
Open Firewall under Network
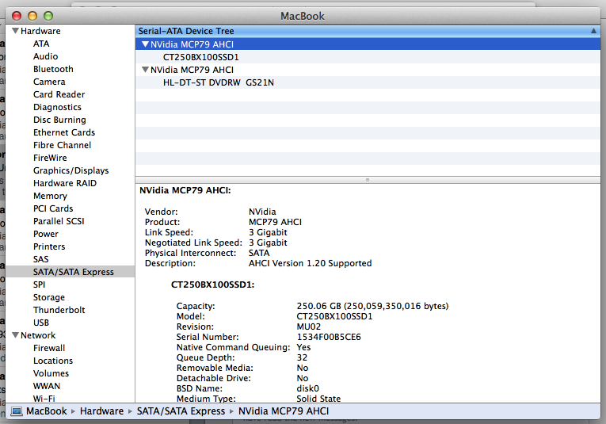tap(48, 348)
